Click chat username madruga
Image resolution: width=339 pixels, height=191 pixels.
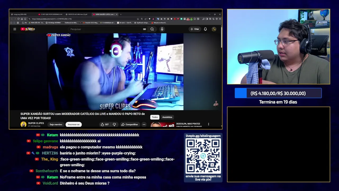tap(50, 147)
